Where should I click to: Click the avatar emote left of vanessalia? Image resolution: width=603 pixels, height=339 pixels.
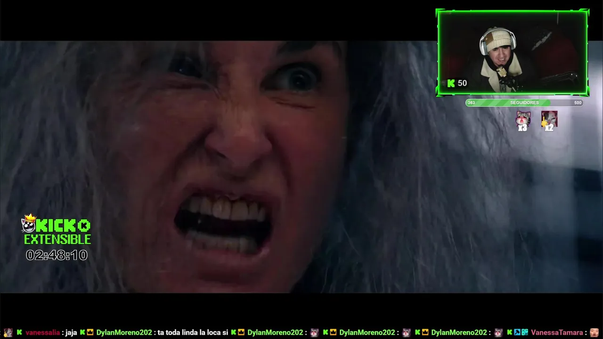click(8, 332)
